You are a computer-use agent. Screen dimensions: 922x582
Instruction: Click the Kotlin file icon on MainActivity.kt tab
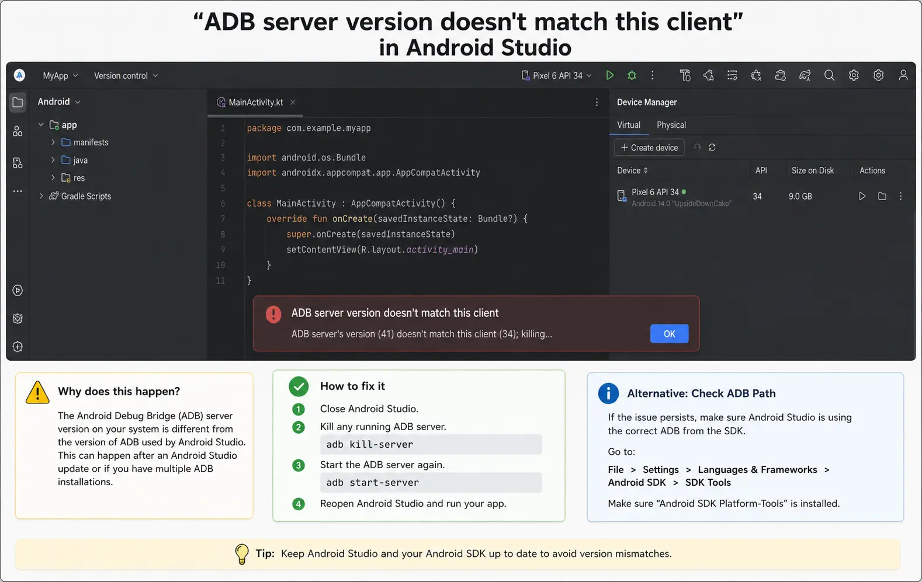221,102
